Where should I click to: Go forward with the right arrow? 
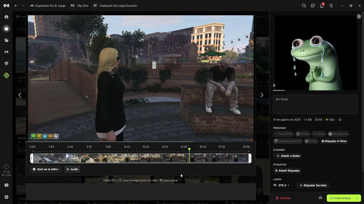(x=23, y=6)
